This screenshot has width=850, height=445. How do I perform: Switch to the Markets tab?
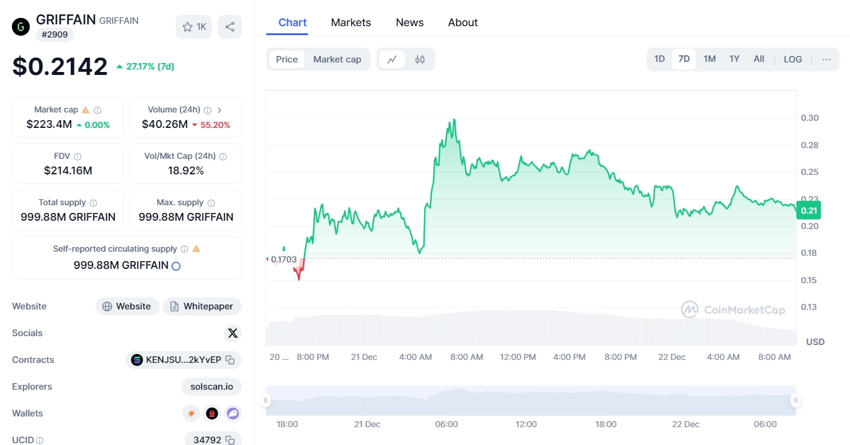coord(351,22)
